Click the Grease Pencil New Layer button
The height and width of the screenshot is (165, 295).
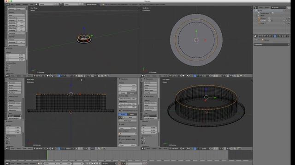click(127, 121)
